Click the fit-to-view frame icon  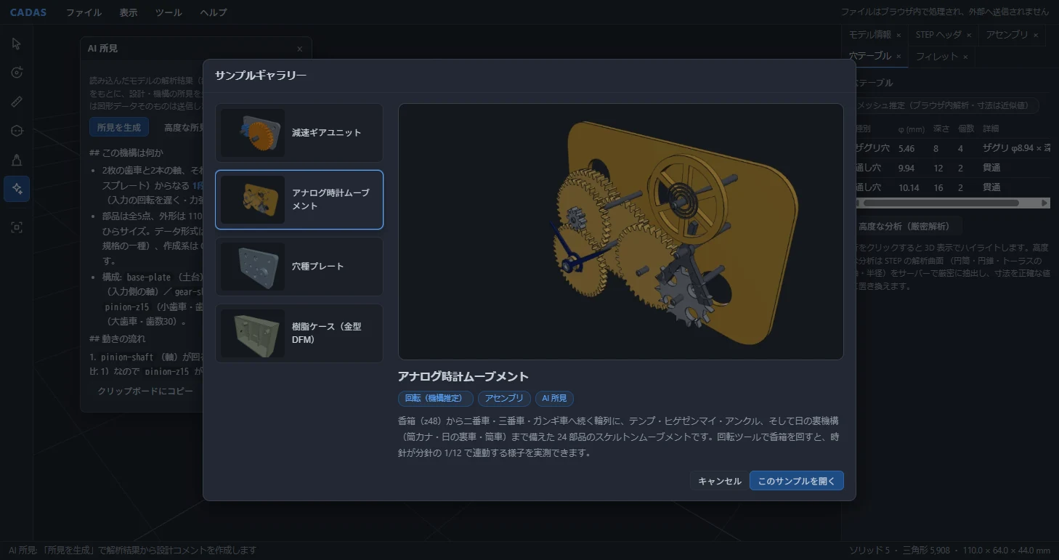click(x=17, y=227)
